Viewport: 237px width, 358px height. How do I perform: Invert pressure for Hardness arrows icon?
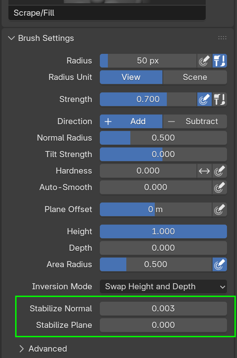204,171
